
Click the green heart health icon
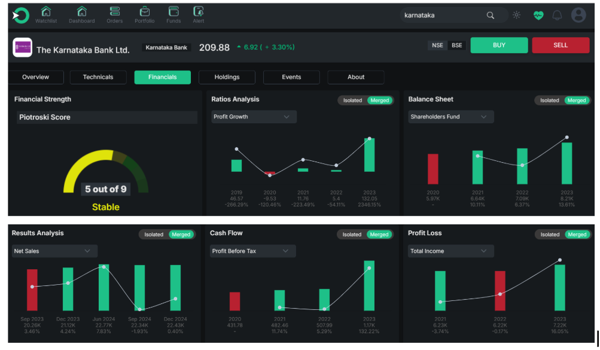(x=538, y=16)
